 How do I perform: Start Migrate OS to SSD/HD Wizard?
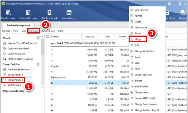[20, 43]
